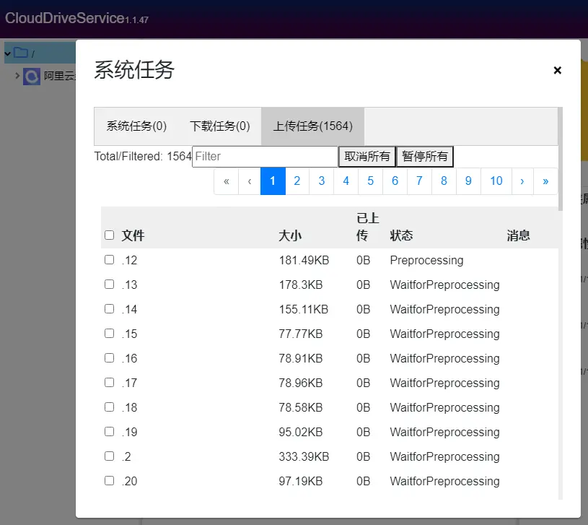
Task: Click size value 95.02KB
Action: [301, 432]
